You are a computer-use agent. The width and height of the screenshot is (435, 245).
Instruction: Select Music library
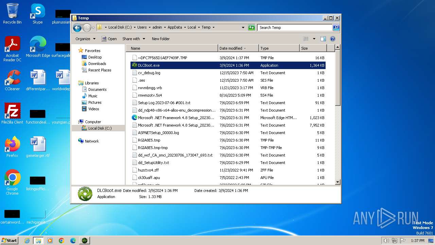point(93,96)
